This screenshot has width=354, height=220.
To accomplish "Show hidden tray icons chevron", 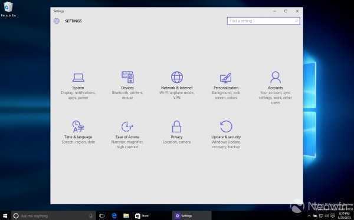I will coord(309,216).
